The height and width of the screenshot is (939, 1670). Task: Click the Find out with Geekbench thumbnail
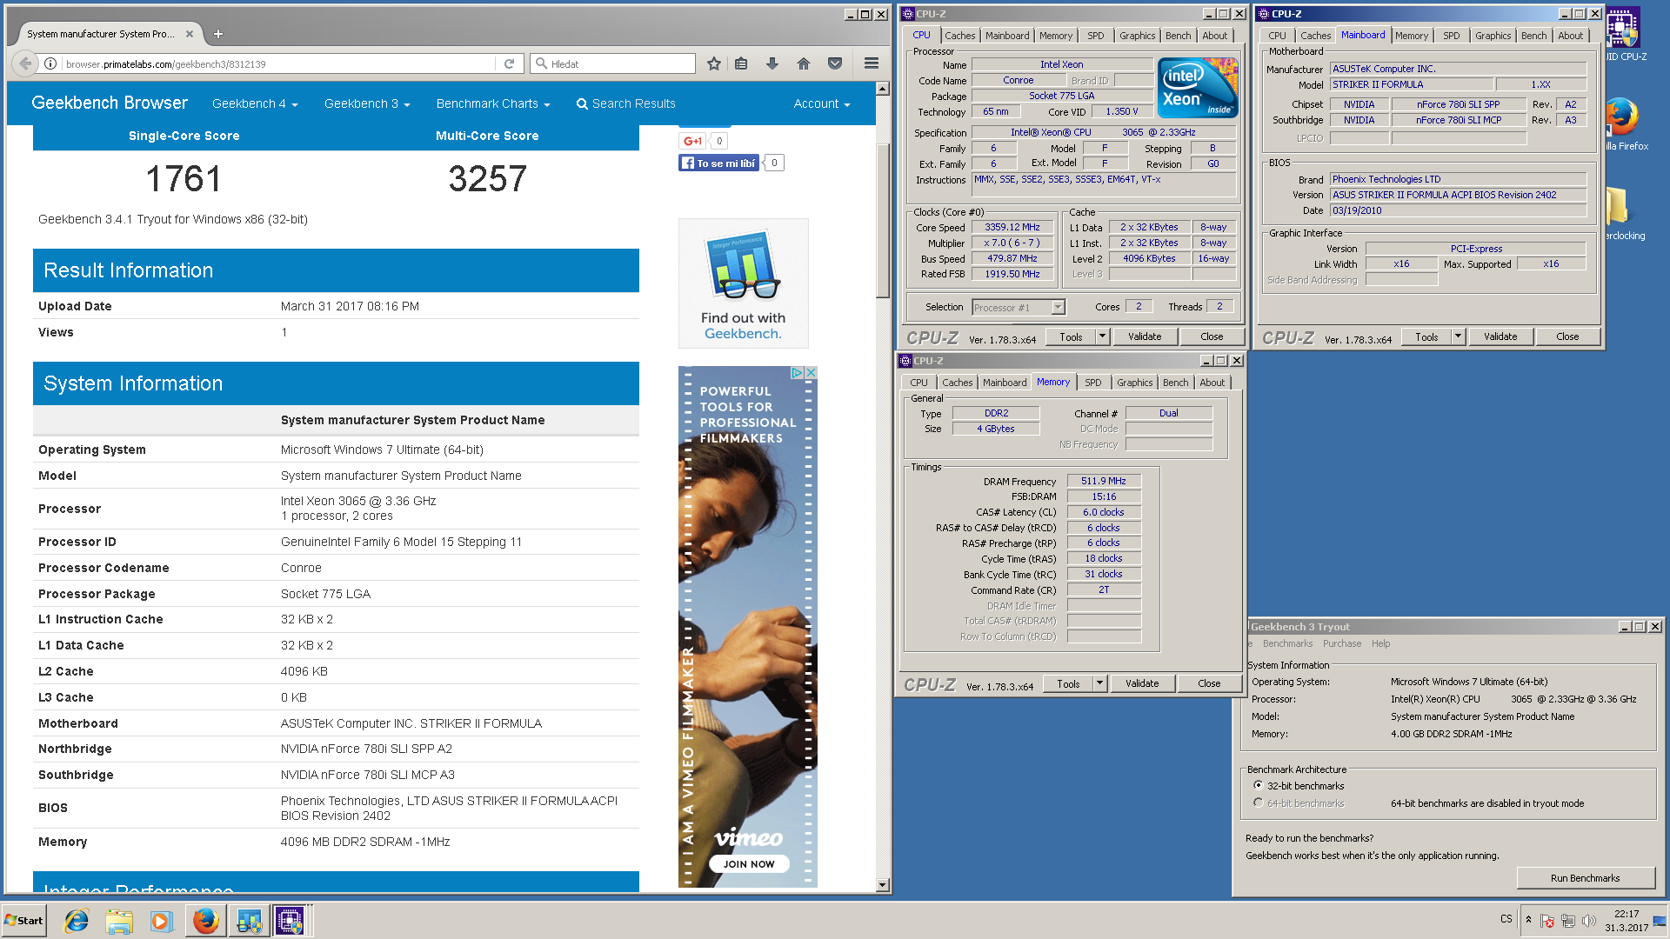tap(743, 283)
